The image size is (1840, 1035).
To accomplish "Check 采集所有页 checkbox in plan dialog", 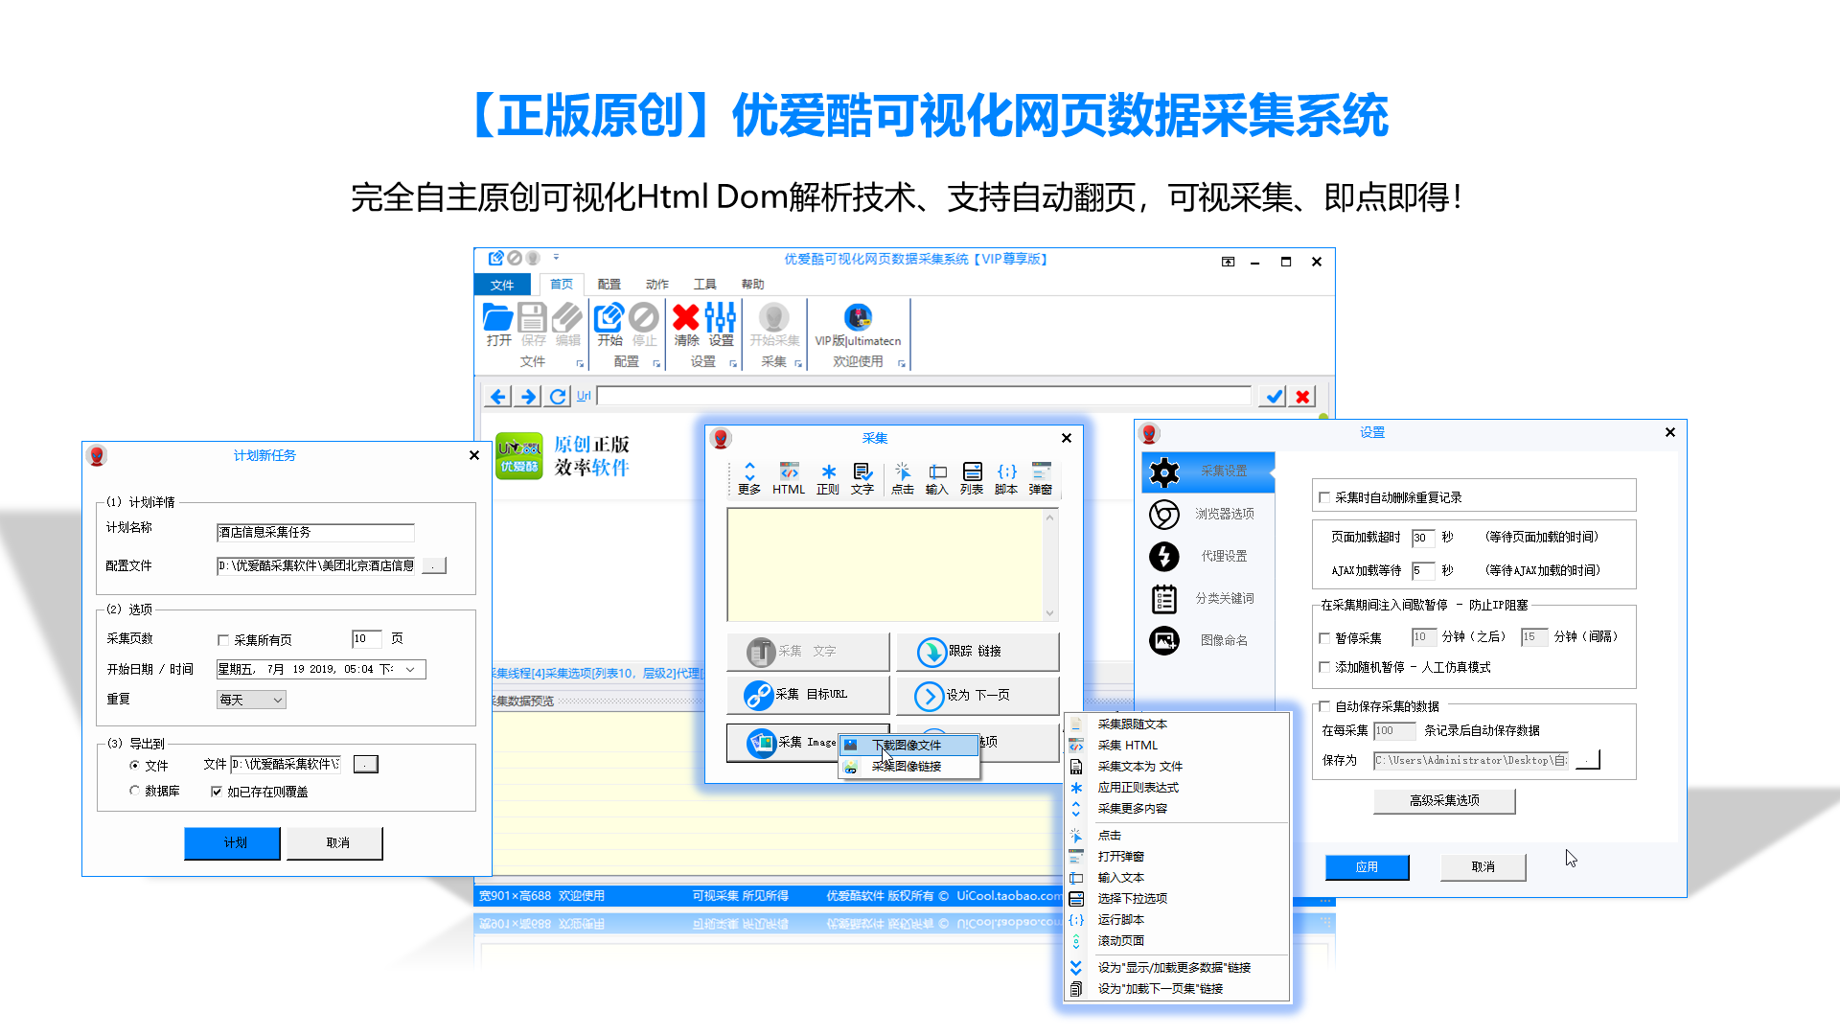I will (223, 640).
